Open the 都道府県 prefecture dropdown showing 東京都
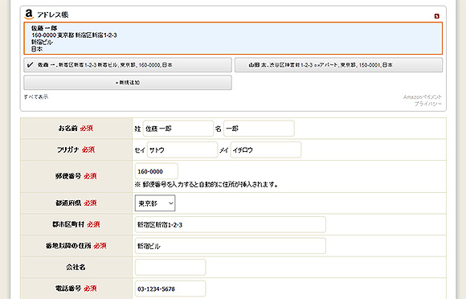Viewport: 466px width, 299px height. tap(155, 203)
